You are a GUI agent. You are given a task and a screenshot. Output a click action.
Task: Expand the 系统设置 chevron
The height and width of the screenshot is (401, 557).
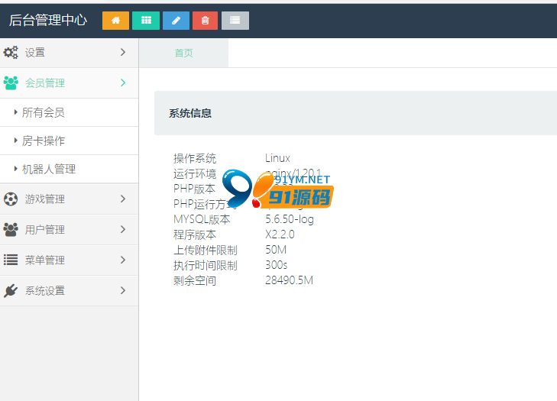coord(123,290)
